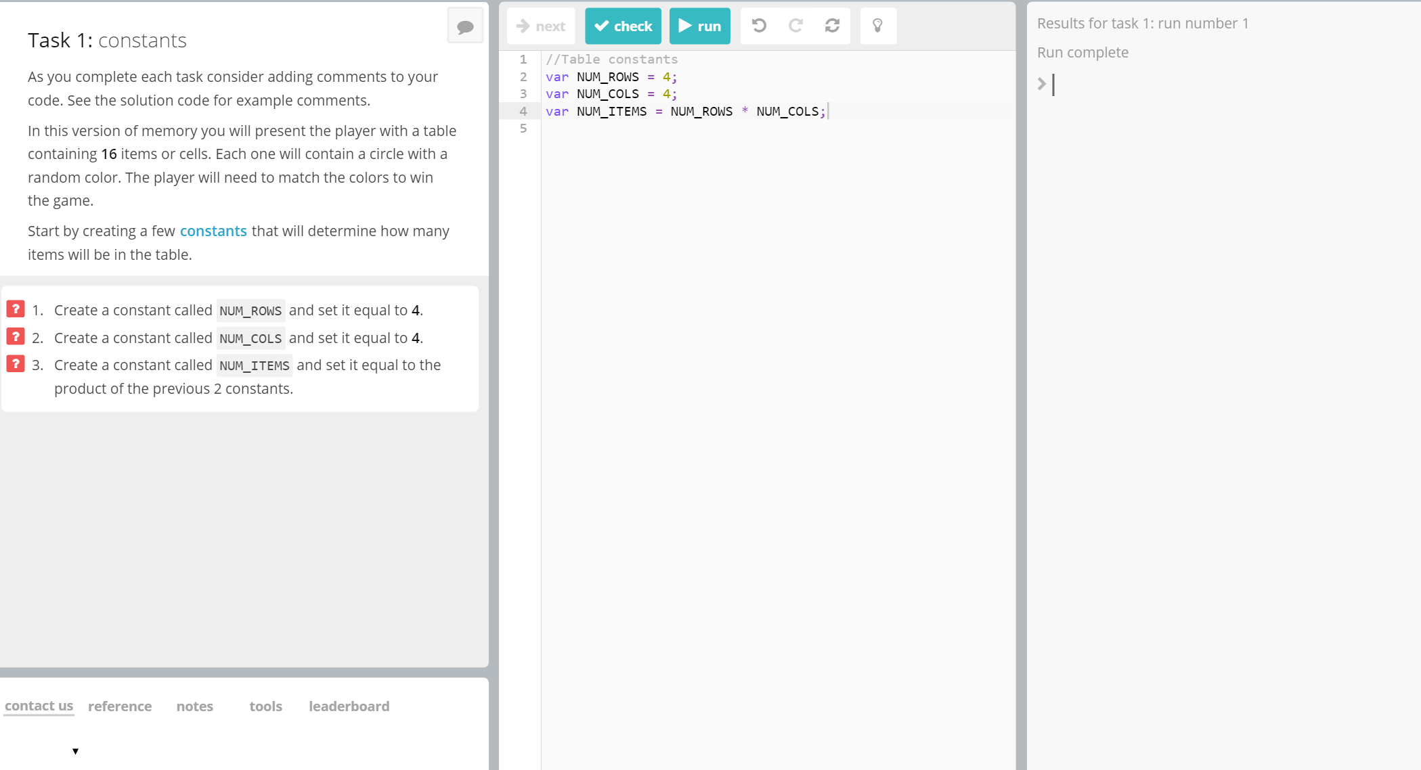
Task: Click the console input prompt
Action: click(1151, 85)
